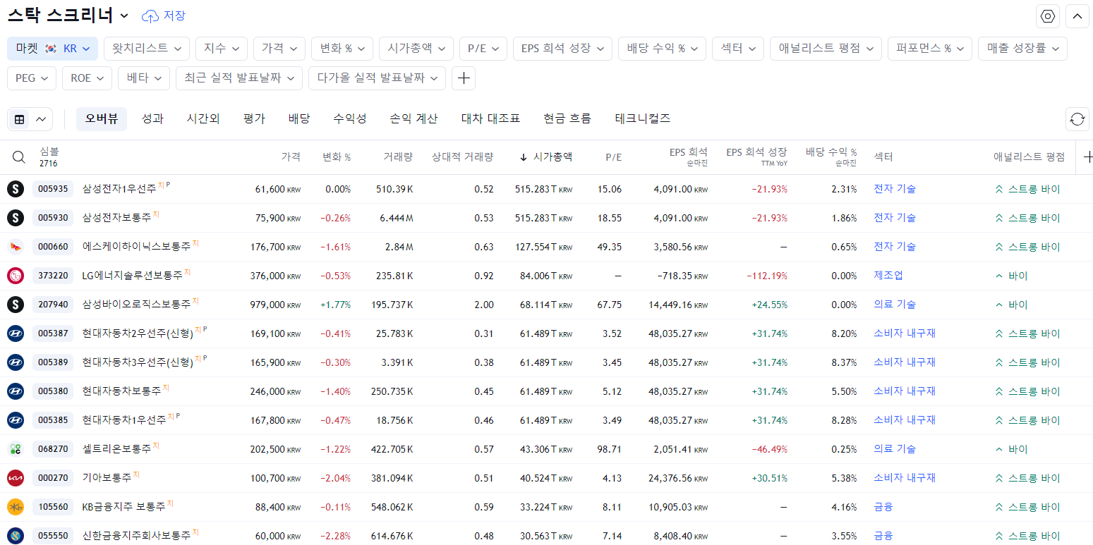Viewport: 1093px width, 545px height.
Task: Click the LG에너지솔루션 logo icon
Action: (x=16, y=276)
